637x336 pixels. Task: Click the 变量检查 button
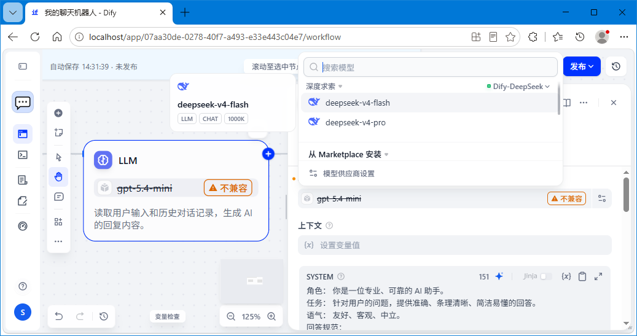coord(167,316)
